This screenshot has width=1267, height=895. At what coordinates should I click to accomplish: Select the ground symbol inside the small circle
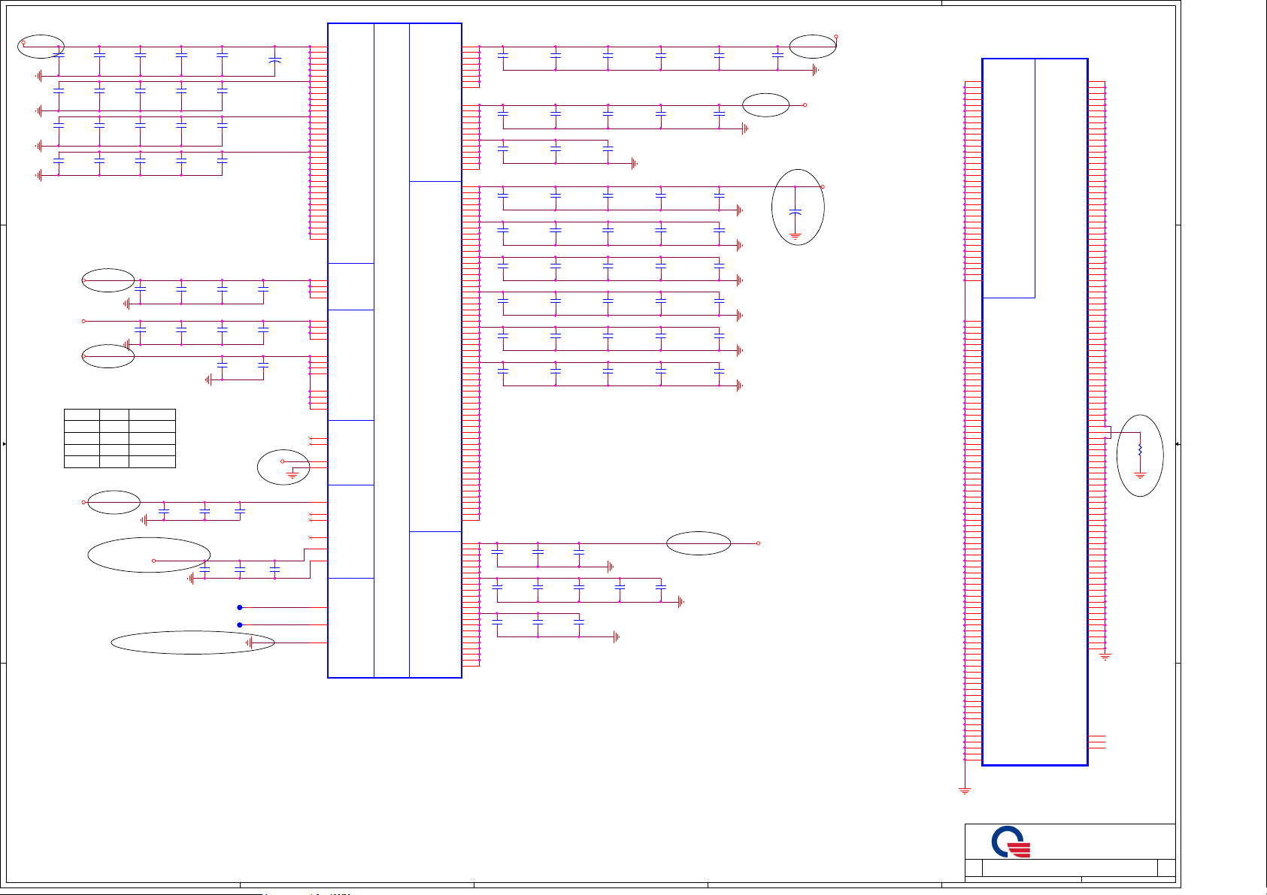(x=293, y=475)
